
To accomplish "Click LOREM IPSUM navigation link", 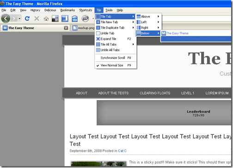I will (217, 93).
